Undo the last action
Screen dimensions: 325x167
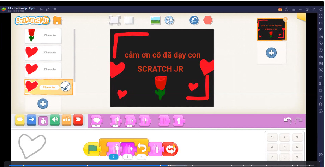pos(288,120)
